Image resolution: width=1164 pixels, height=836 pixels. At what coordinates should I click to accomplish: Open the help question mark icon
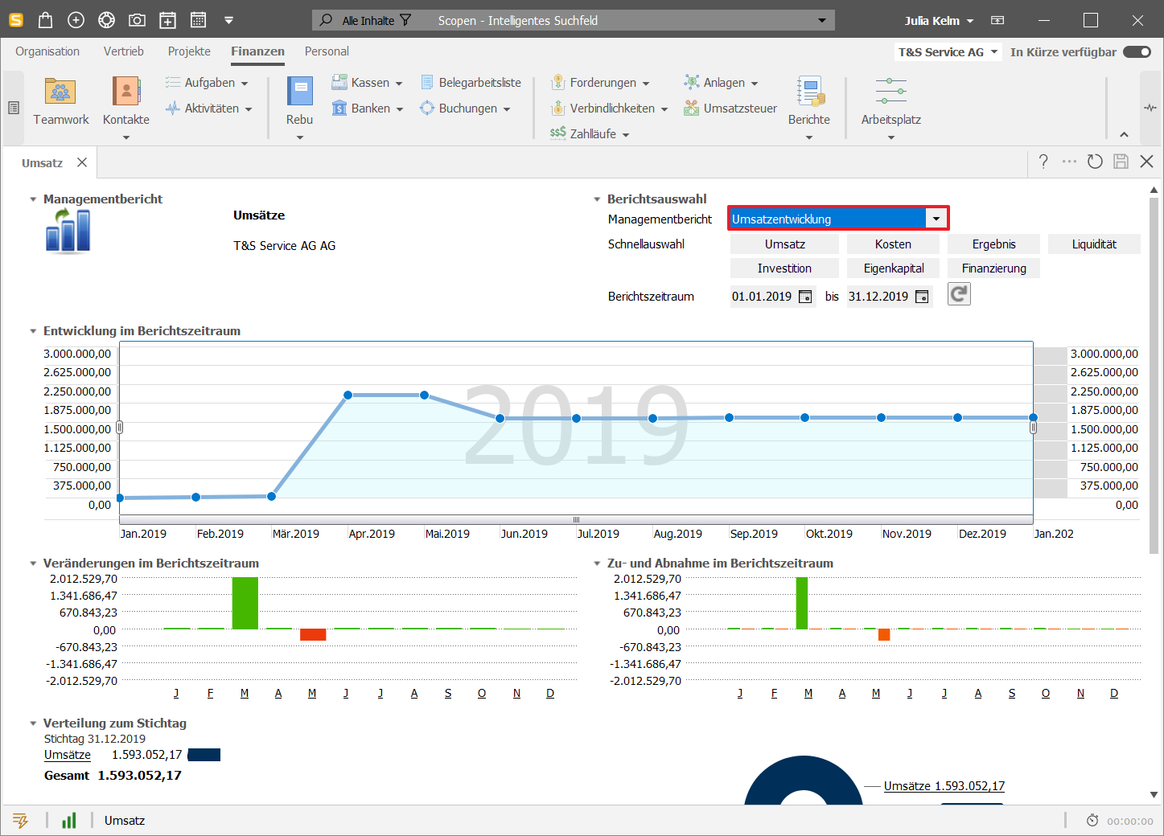coord(1043,162)
